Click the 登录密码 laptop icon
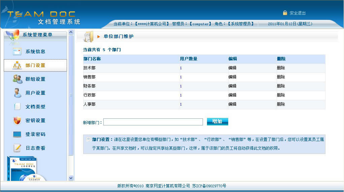Viewport: 344px width, 192px height. [17, 134]
